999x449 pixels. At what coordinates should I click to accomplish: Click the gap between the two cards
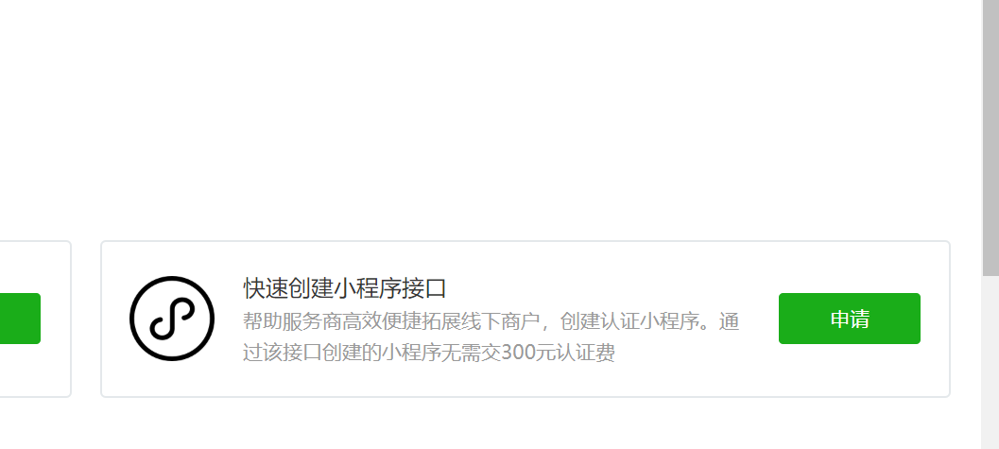pyautogui.click(x=86, y=319)
